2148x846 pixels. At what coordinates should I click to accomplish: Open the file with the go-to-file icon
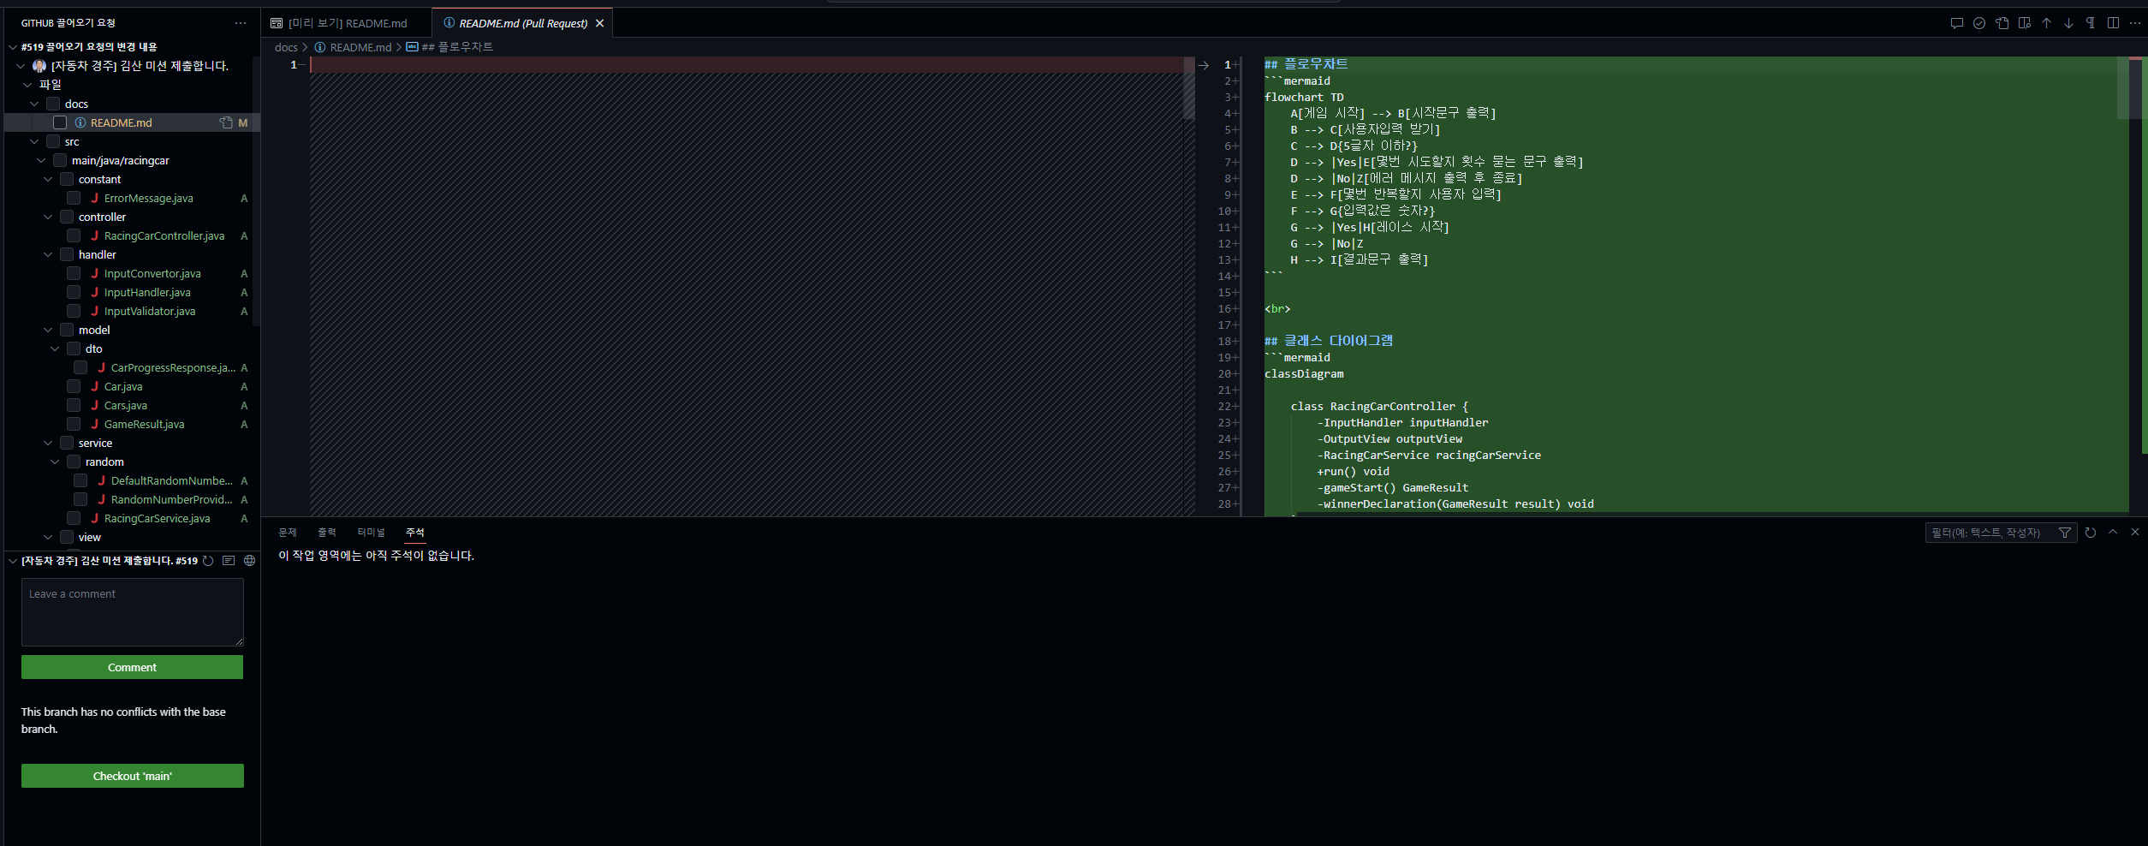2002,23
